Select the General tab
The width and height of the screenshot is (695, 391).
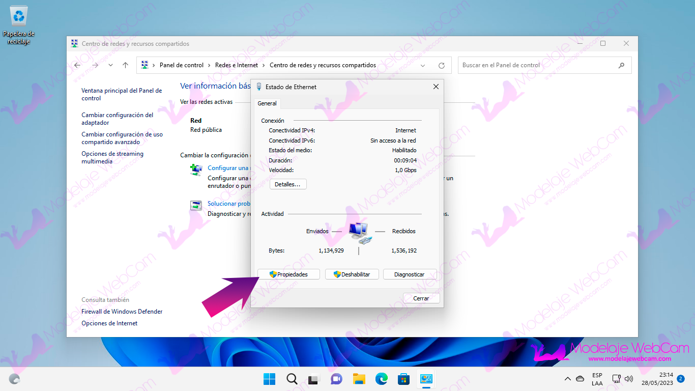[267, 103]
